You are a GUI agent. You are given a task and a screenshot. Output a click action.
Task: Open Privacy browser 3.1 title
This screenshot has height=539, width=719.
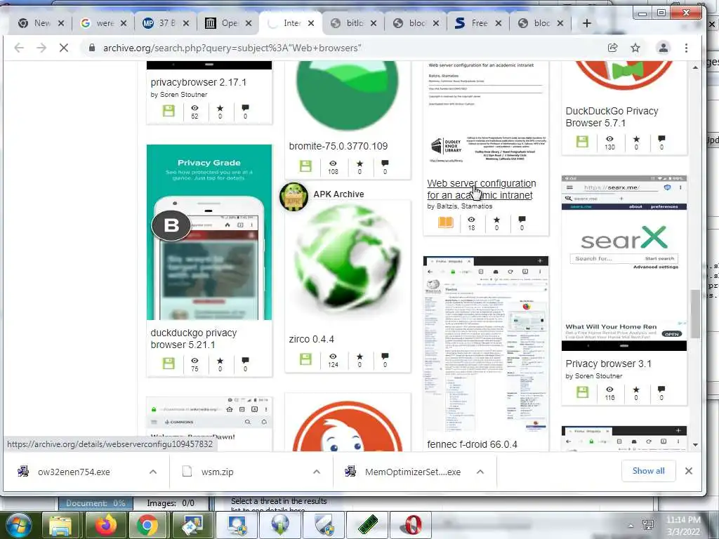pyautogui.click(x=608, y=364)
